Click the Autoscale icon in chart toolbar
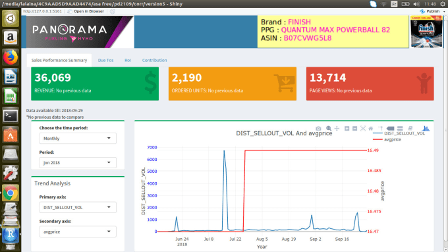448x252 pixels. (363, 129)
